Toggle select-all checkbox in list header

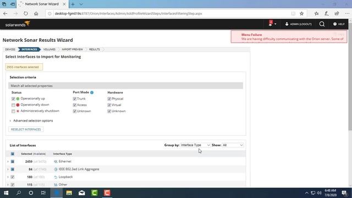pos(13,154)
